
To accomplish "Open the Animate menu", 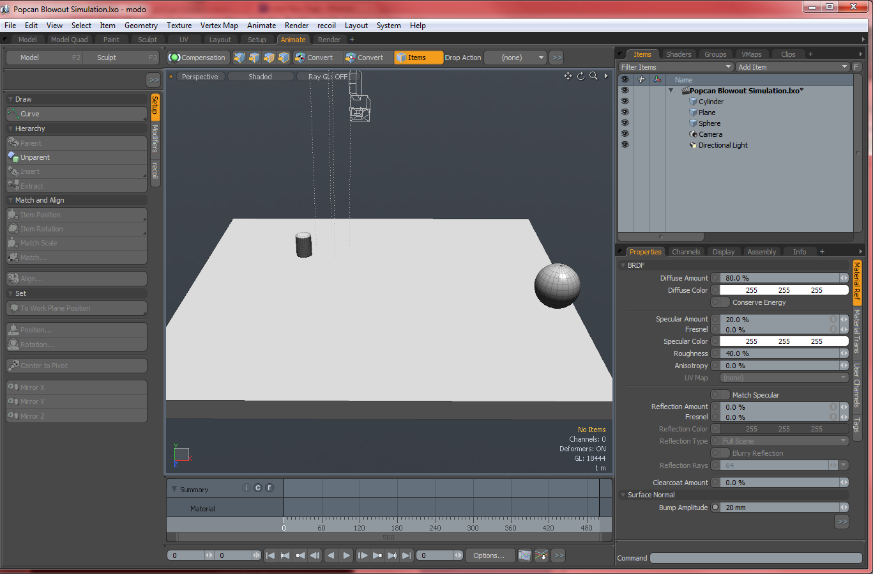I will (261, 26).
